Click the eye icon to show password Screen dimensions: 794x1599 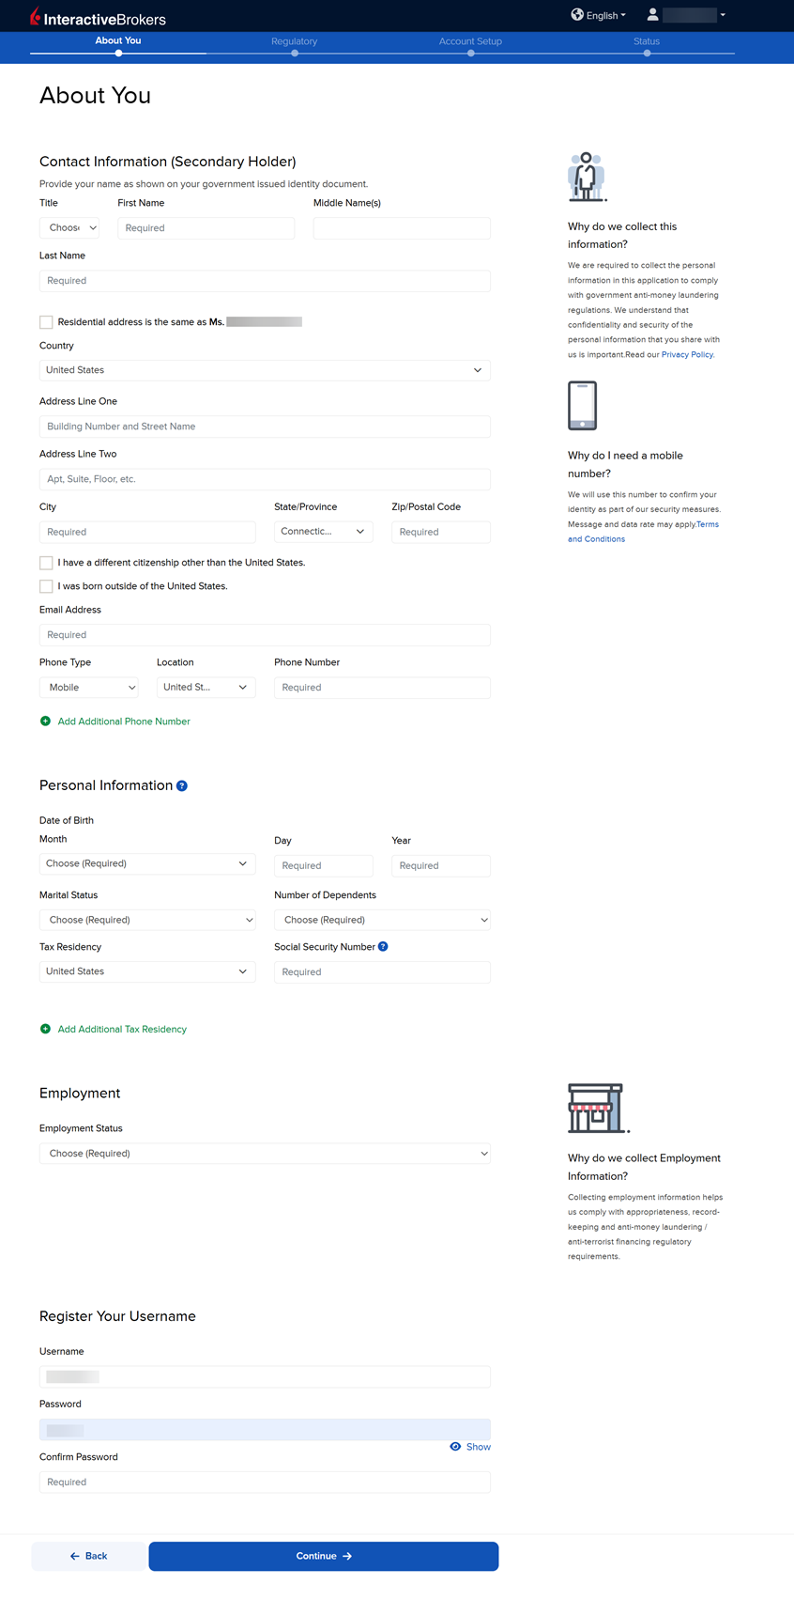click(x=455, y=1447)
